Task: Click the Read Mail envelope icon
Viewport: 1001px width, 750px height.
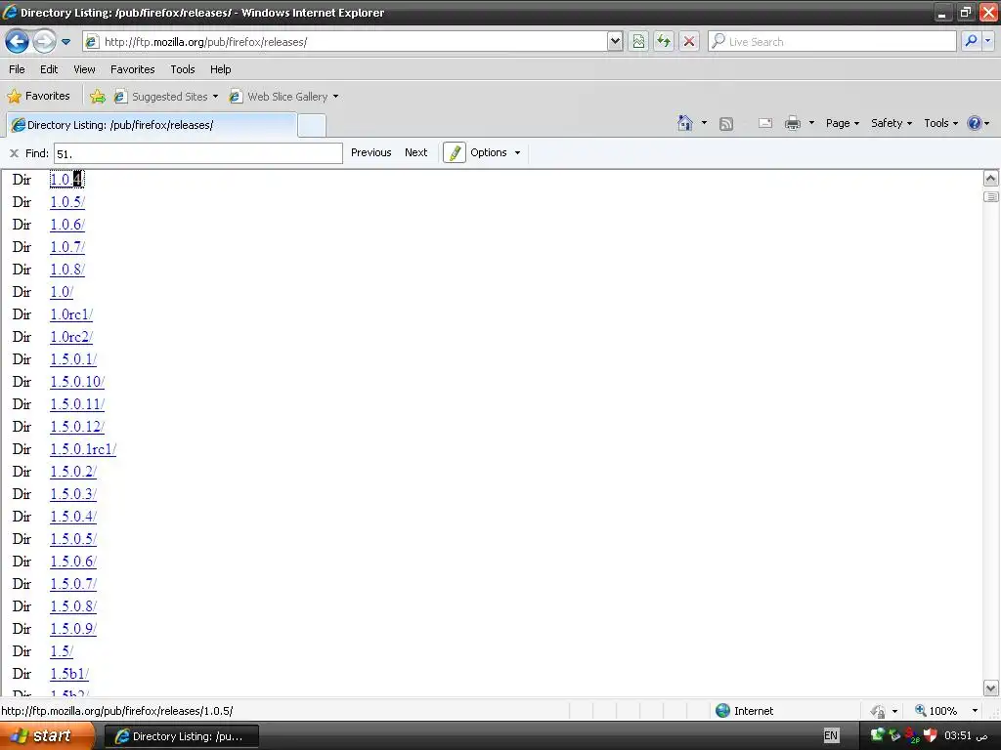Action: pos(765,123)
